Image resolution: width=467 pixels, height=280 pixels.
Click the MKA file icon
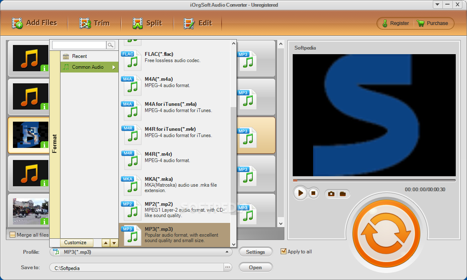point(131,185)
